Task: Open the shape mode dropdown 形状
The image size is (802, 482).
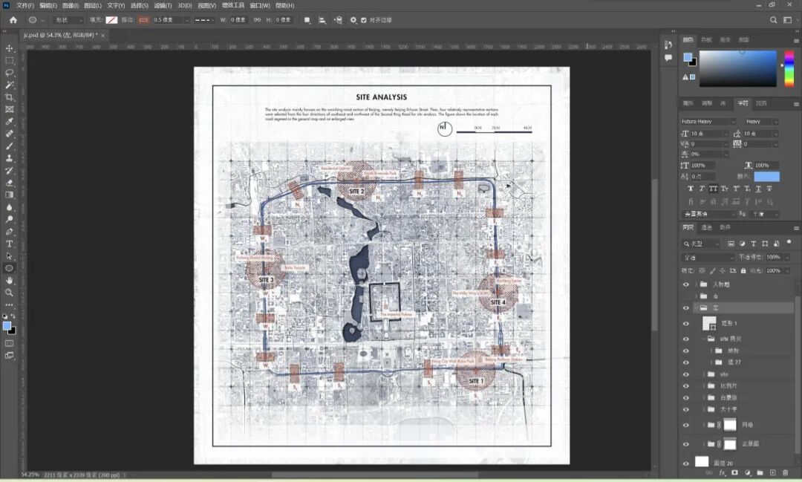Action: point(68,20)
